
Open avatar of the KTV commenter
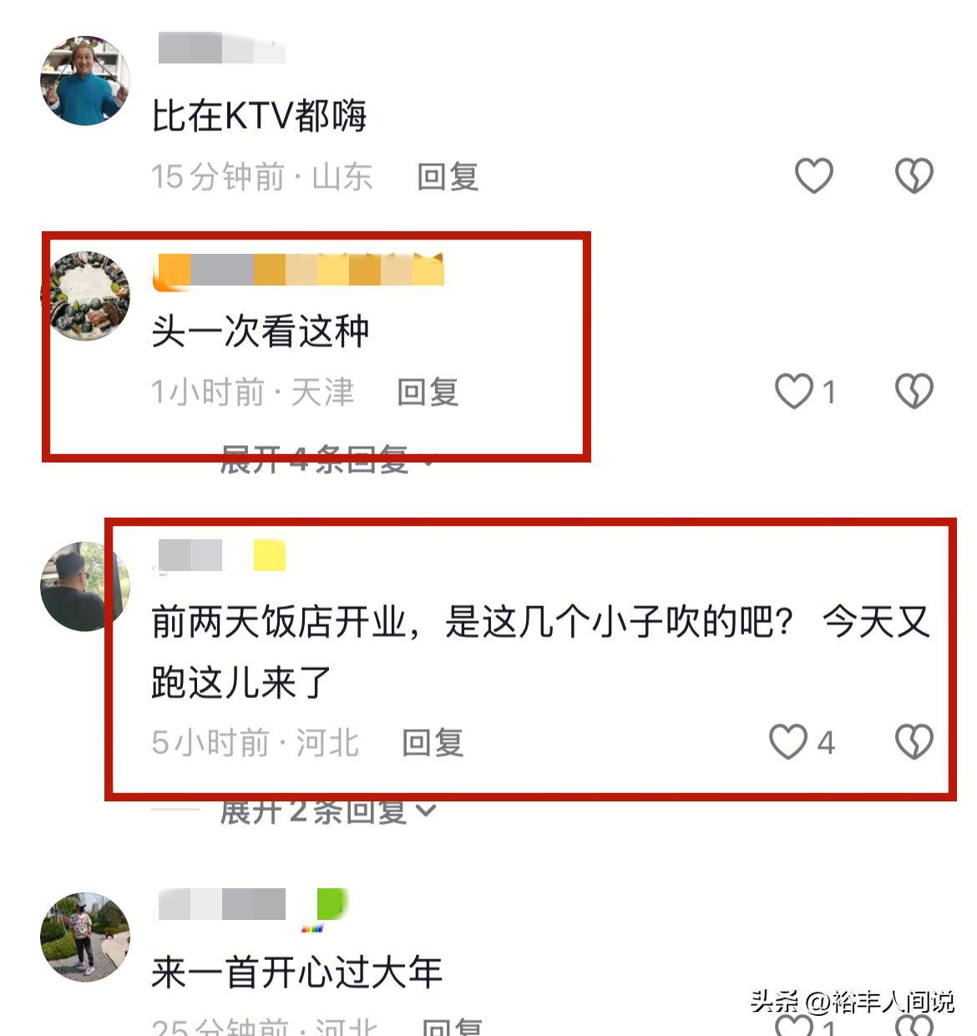click(85, 81)
